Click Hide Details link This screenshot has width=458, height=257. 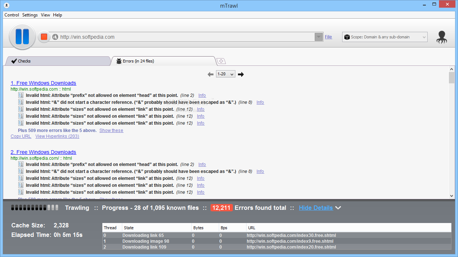coord(316,208)
